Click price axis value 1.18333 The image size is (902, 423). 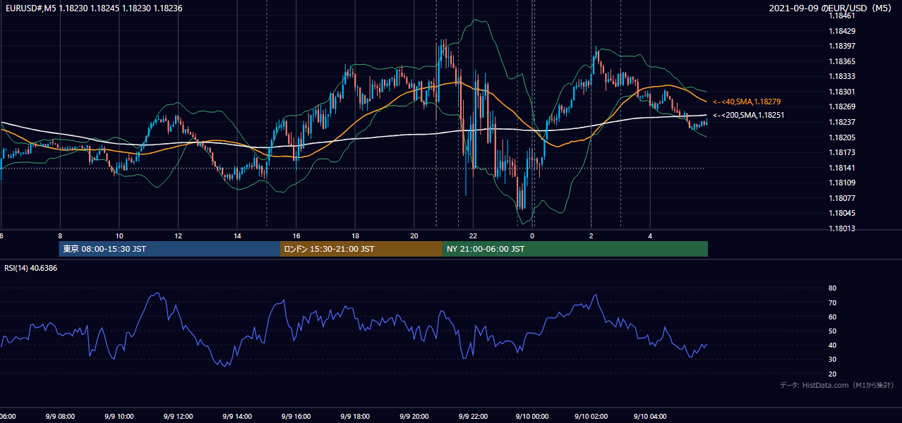tap(843, 76)
